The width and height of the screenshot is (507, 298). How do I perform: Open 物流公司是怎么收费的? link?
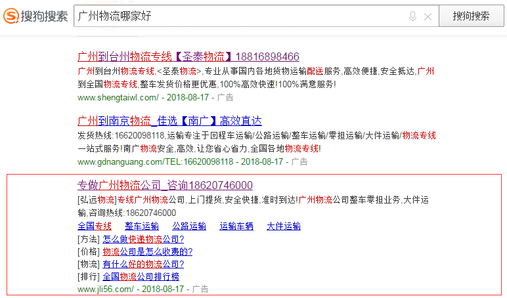pyautogui.click(x=148, y=251)
